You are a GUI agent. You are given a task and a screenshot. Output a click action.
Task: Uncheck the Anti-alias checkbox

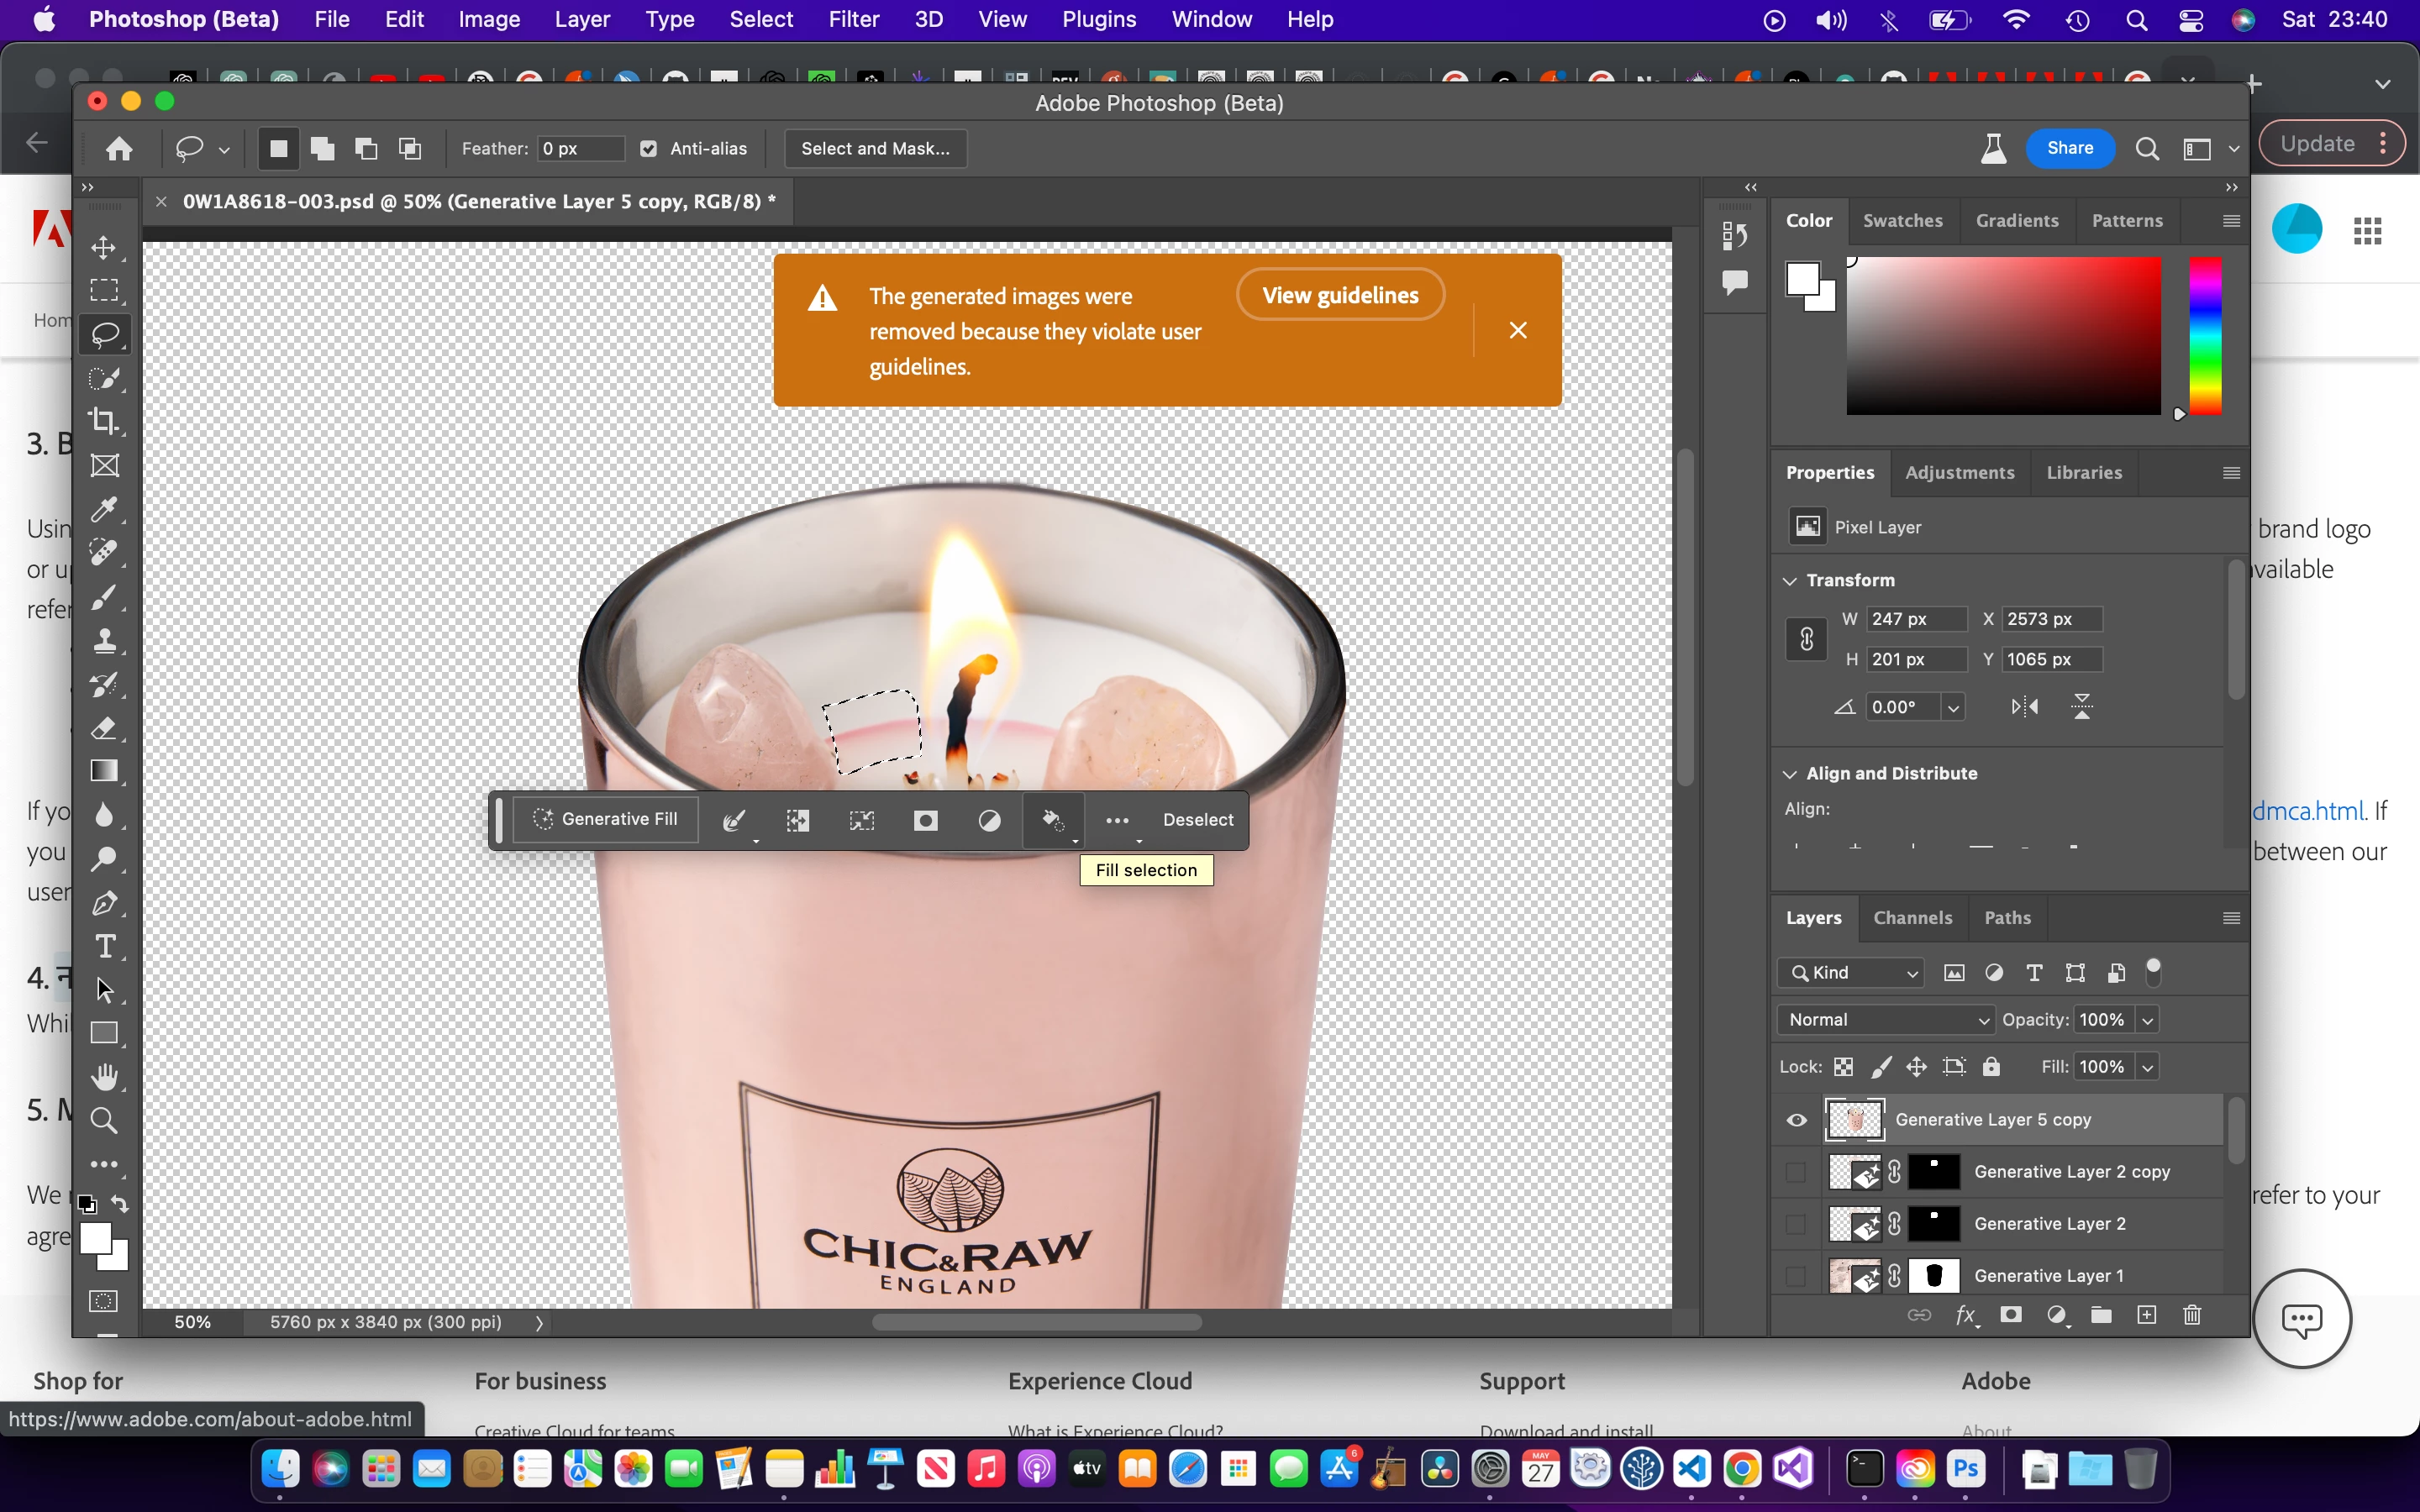(649, 149)
